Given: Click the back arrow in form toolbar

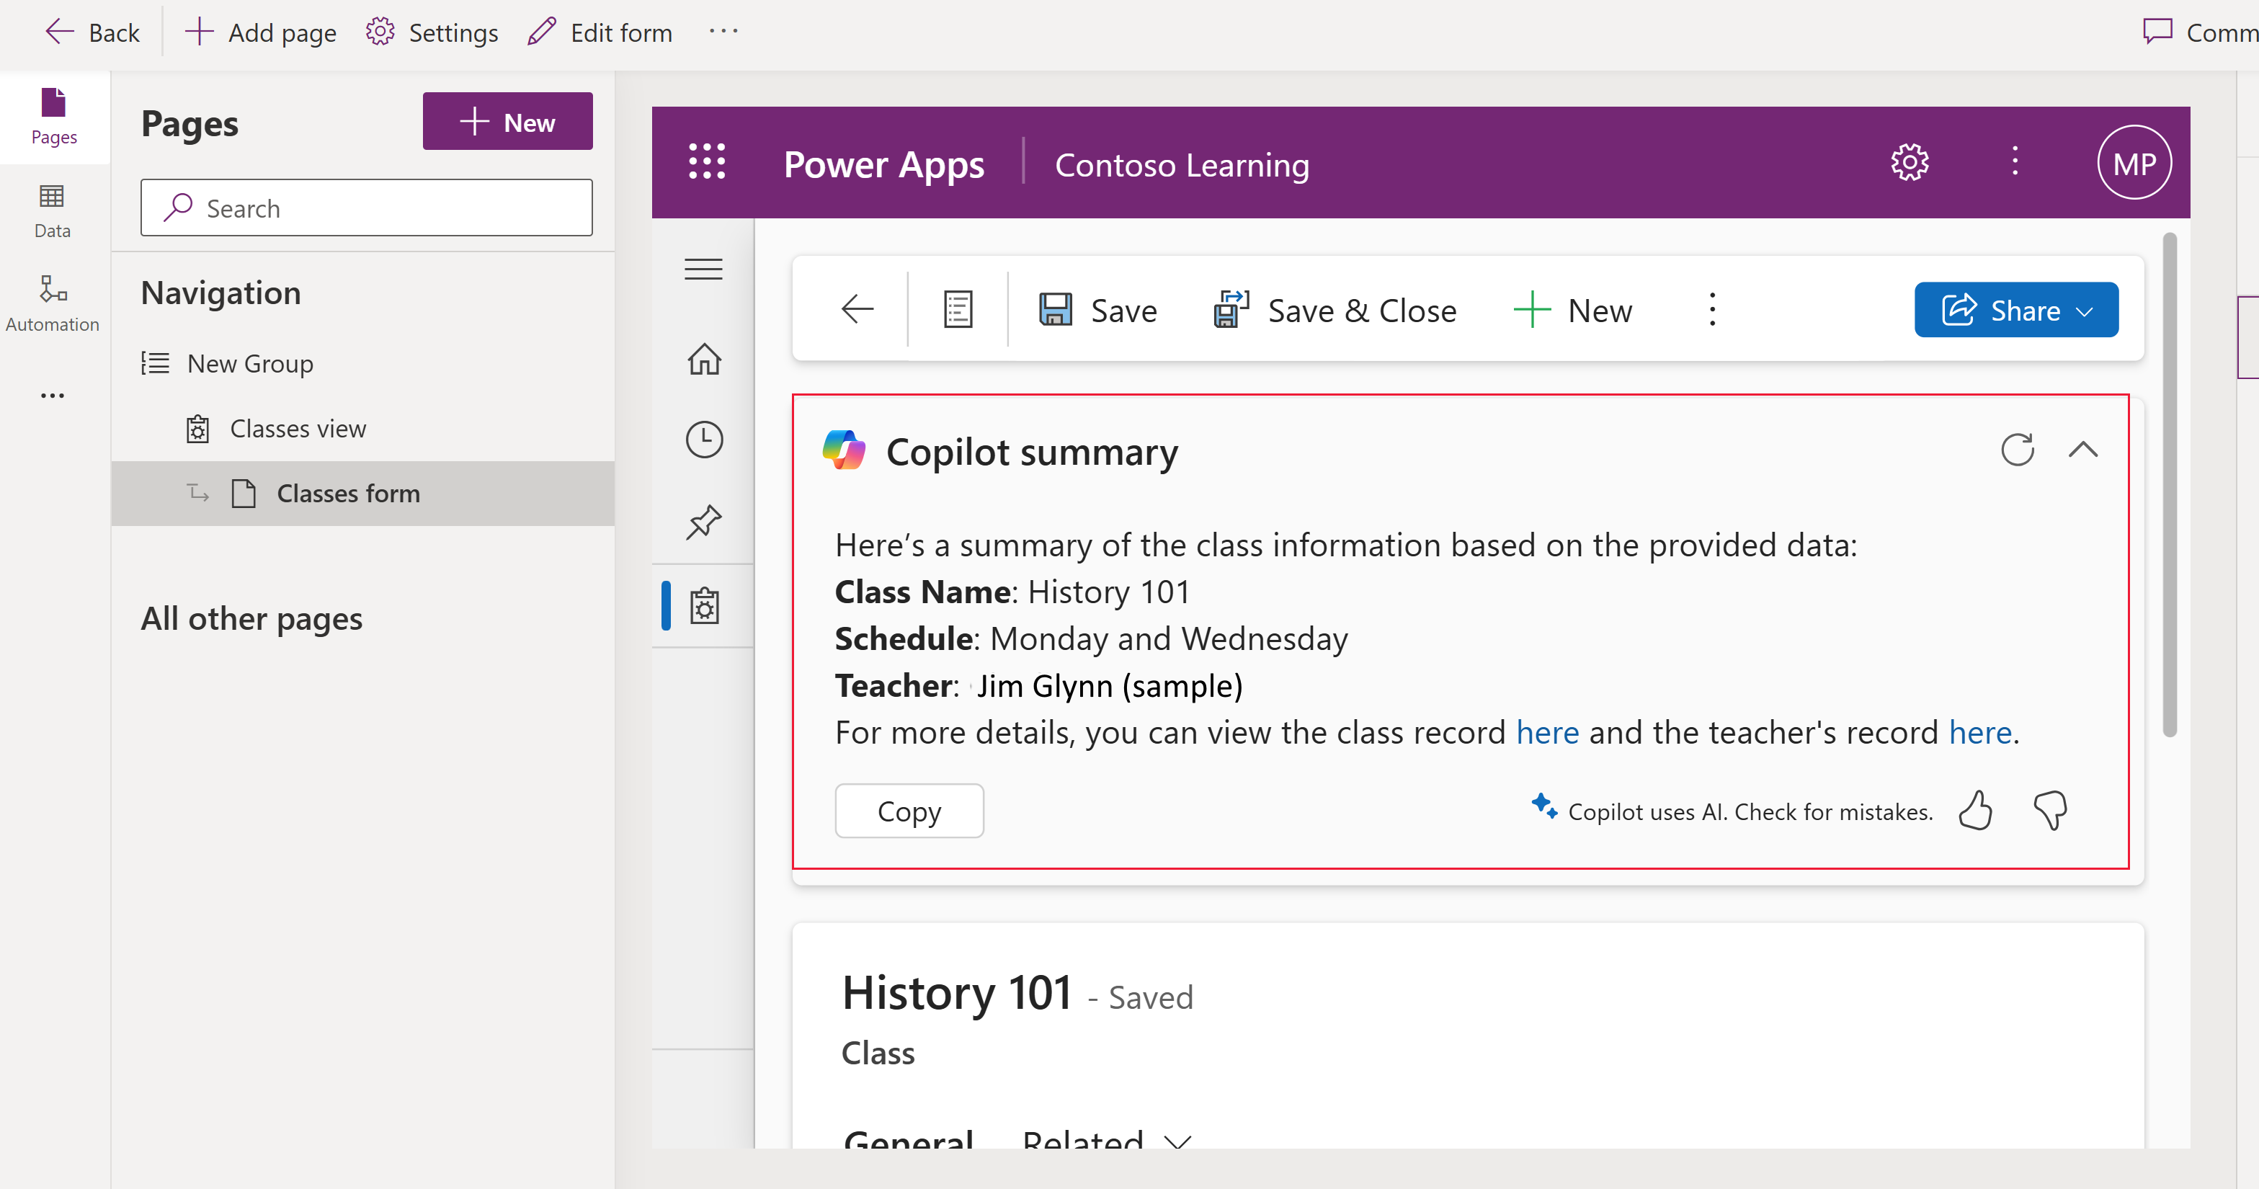Looking at the screenshot, I should click(x=856, y=309).
